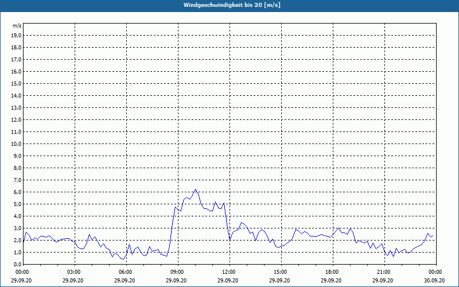Viewport: 459px width, 287px height.
Task: Click the '09:00' time axis label
Action: 178,272
